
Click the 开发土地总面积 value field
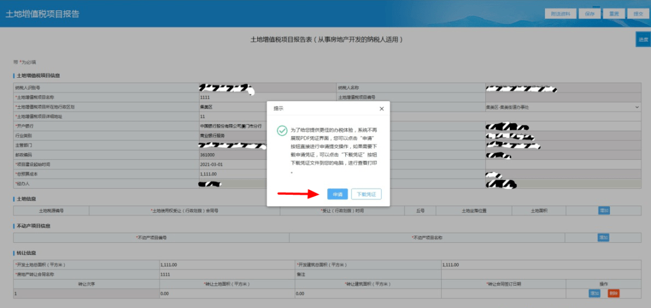(227, 265)
